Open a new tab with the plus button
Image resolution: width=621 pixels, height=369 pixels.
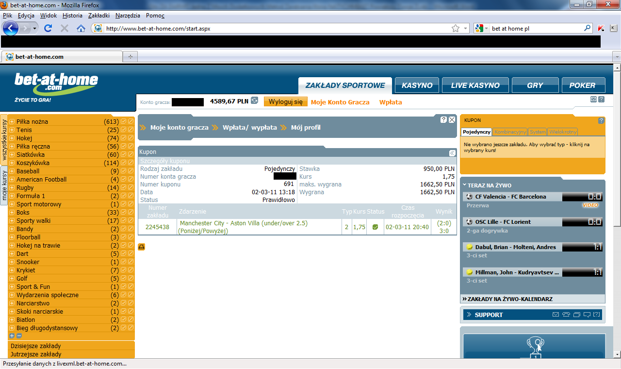pyautogui.click(x=130, y=57)
